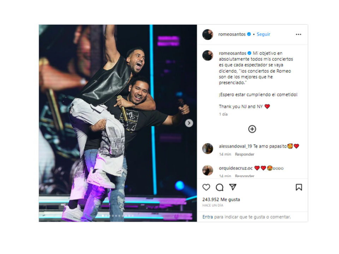Share the post via paper plane icon
The image size is (339, 254).
point(233,187)
